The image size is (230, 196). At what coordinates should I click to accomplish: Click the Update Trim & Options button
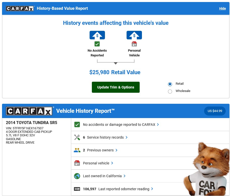pos(116,87)
